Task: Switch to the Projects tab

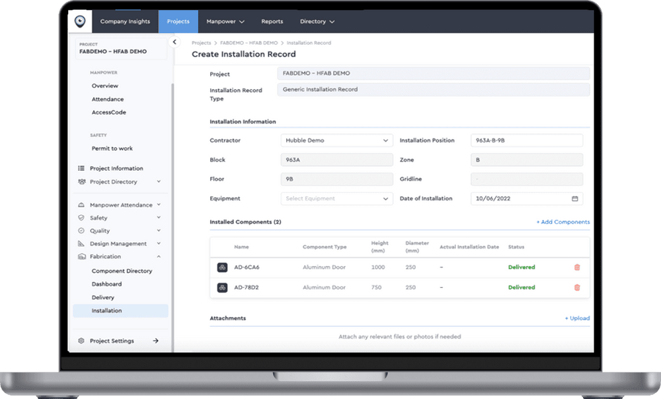Action: [178, 21]
